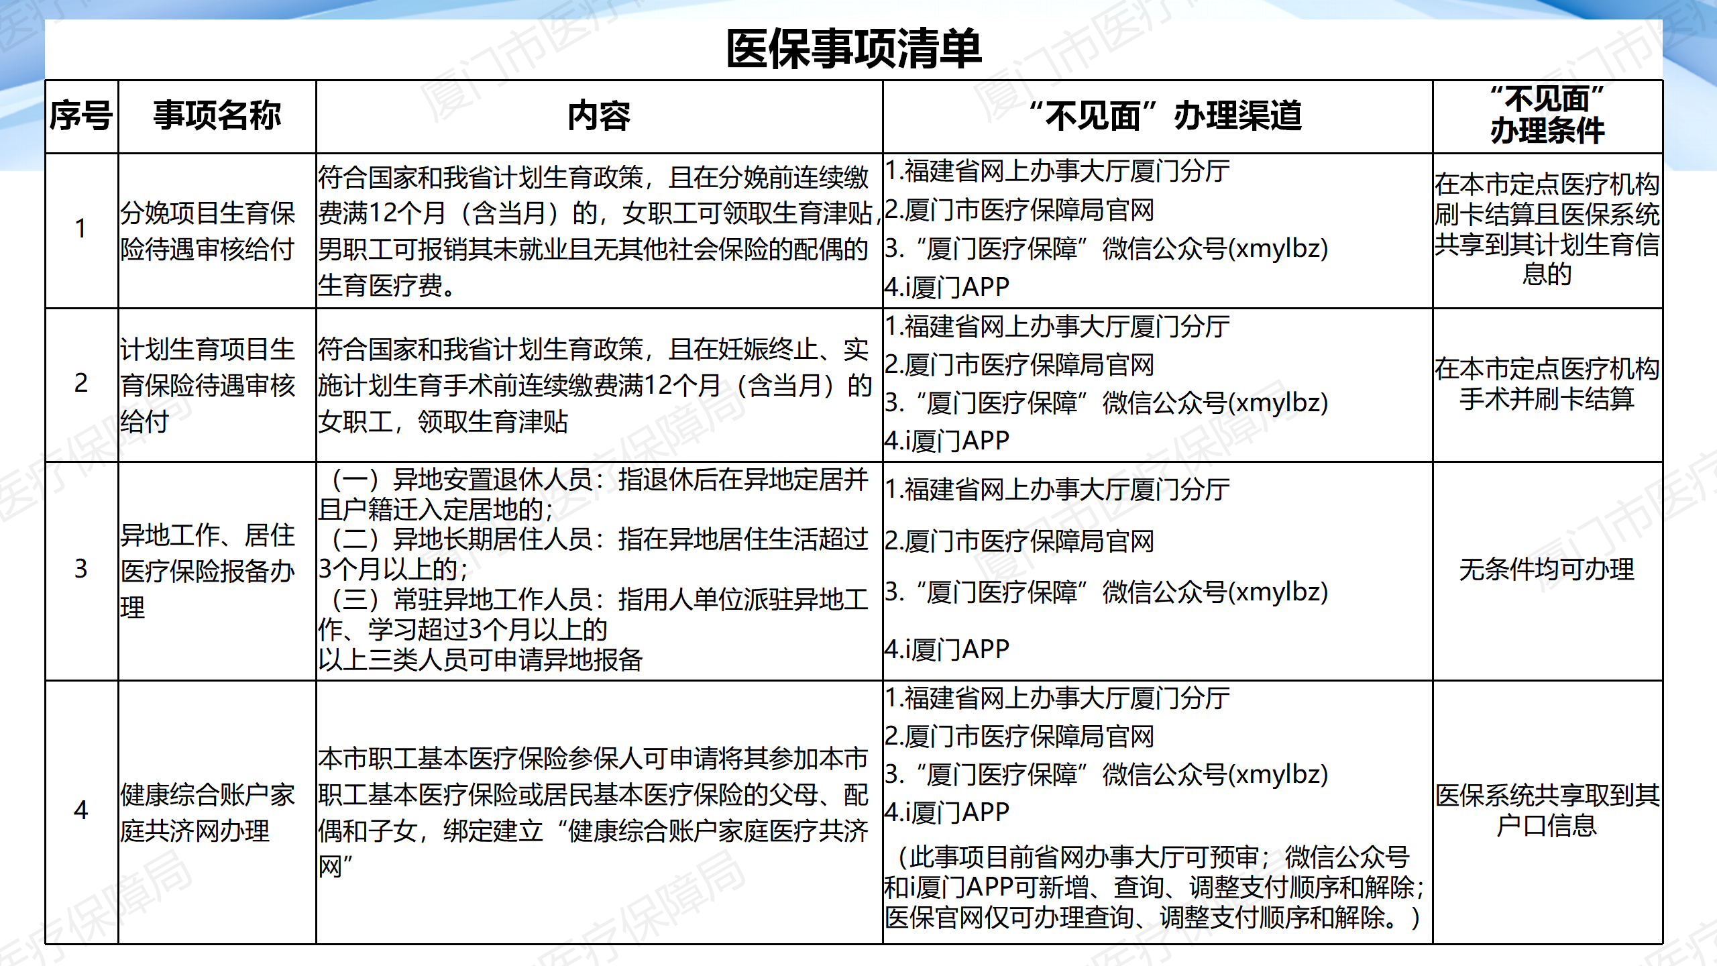Select row number 2 cell
Screen dimensions: 1717x966
click(81, 384)
